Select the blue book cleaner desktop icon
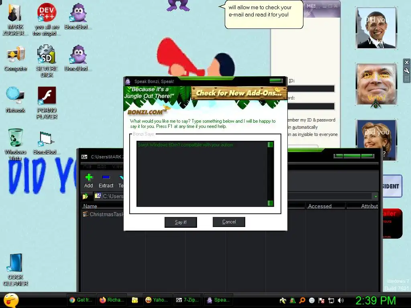411x308 pixels. coord(15,270)
